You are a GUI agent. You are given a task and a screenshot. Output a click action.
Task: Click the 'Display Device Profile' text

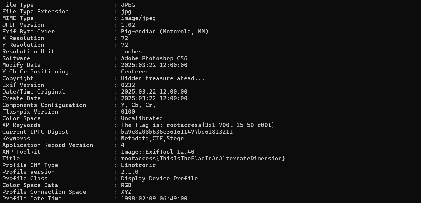pyautogui.click(x=159, y=178)
